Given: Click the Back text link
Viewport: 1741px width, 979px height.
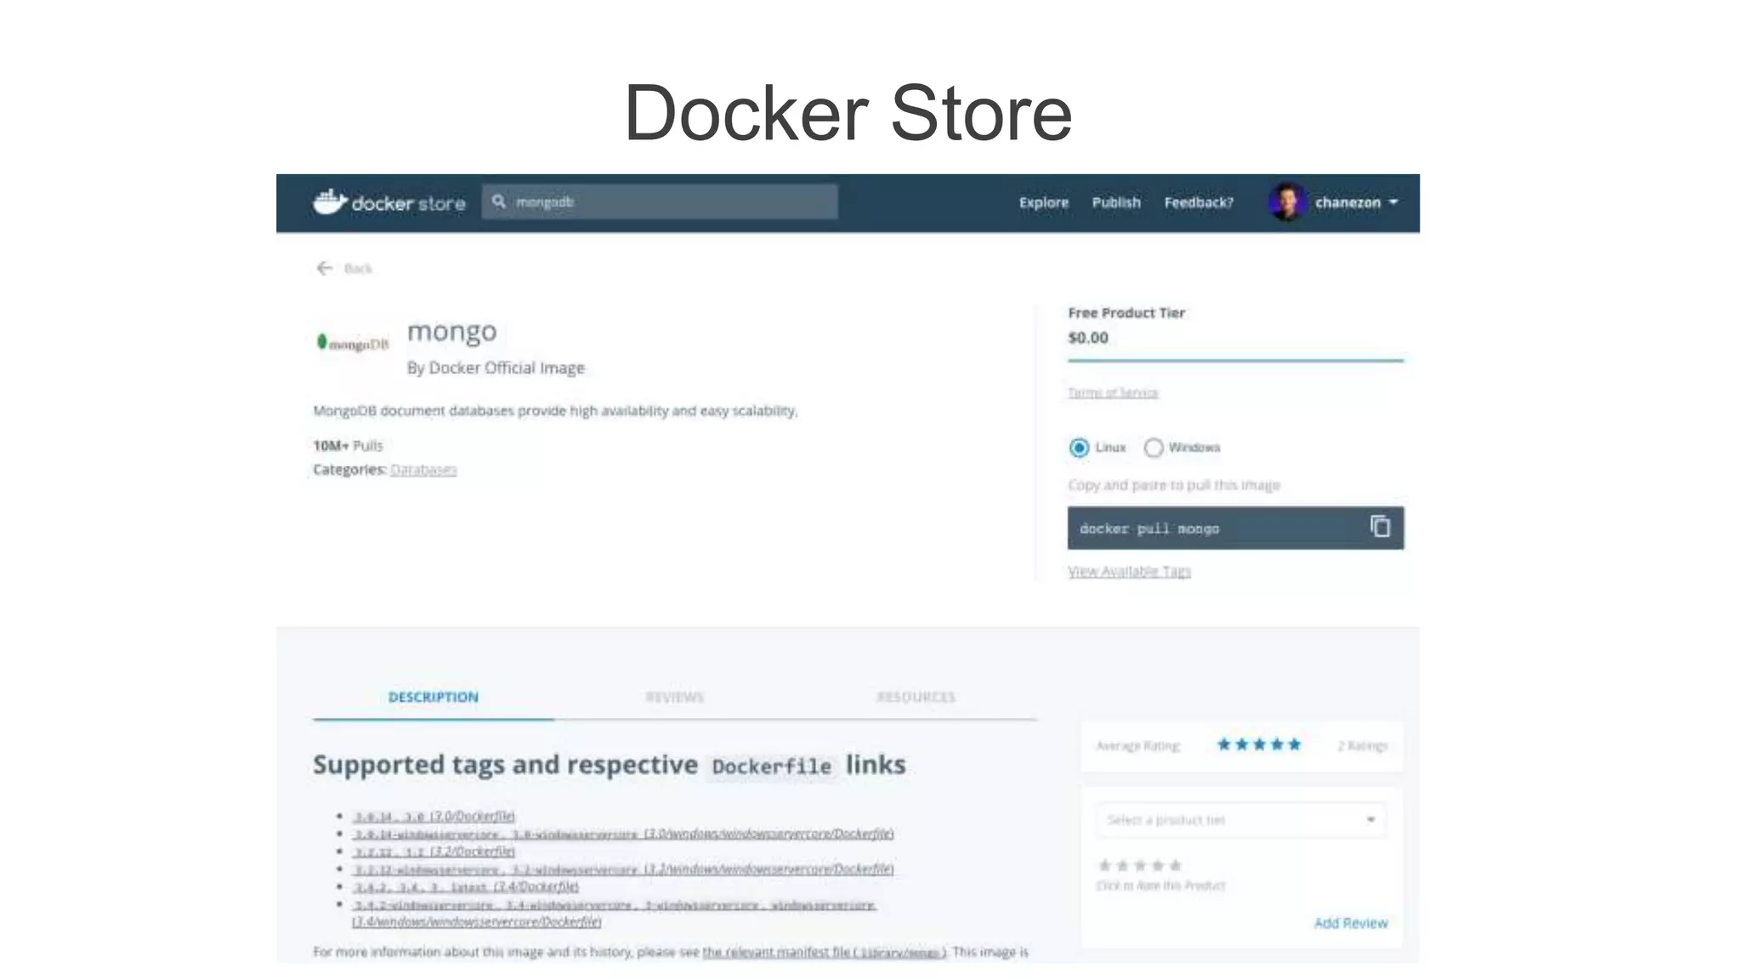Looking at the screenshot, I should [358, 269].
